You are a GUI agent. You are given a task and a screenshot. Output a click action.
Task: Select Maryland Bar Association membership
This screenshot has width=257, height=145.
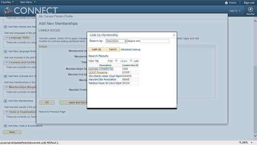click(x=102, y=80)
